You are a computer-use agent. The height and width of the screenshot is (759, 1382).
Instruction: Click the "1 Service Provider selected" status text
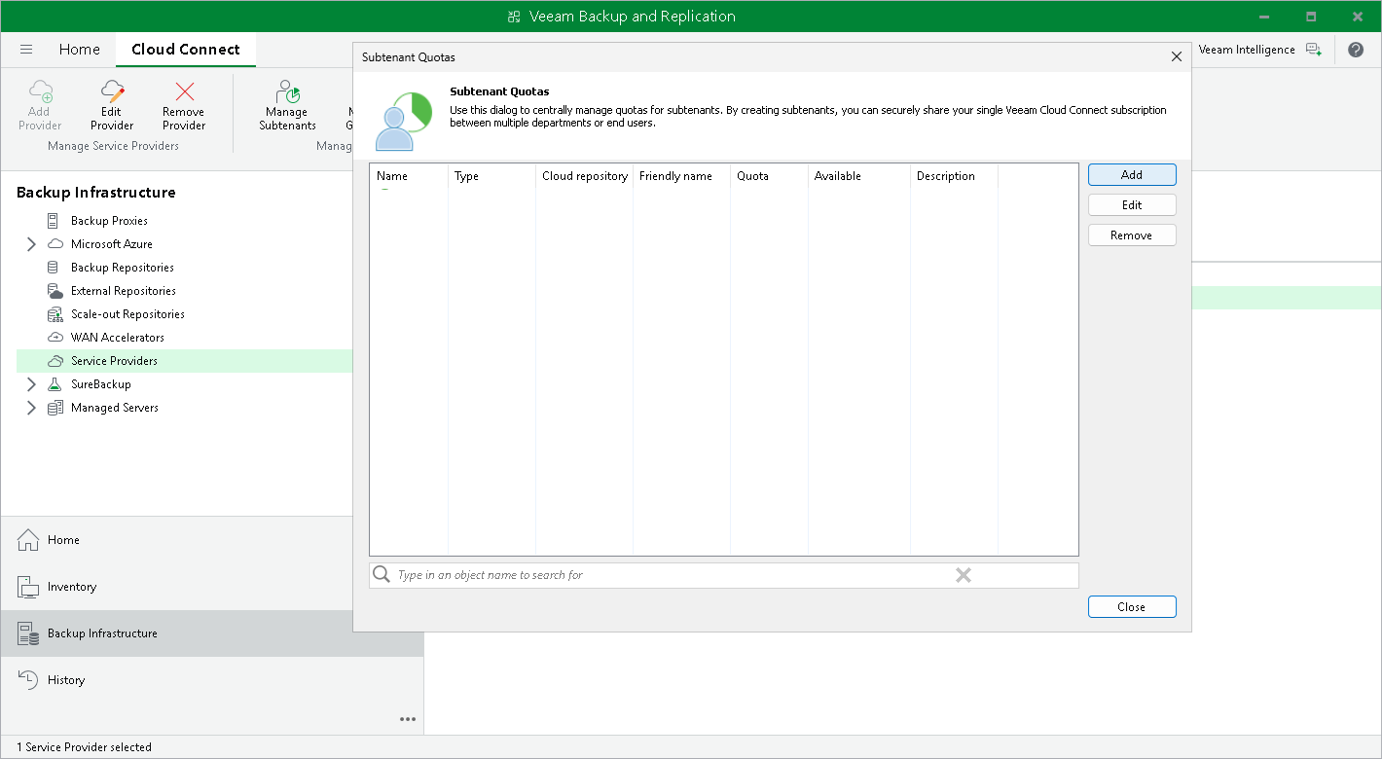click(x=84, y=747)
